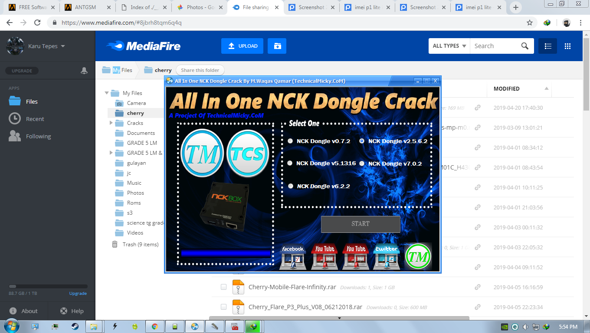This screenshot has height=333, width=590.
Task: Select NCK Dongle v6.2.2 radio button
Action: (291, 186)
